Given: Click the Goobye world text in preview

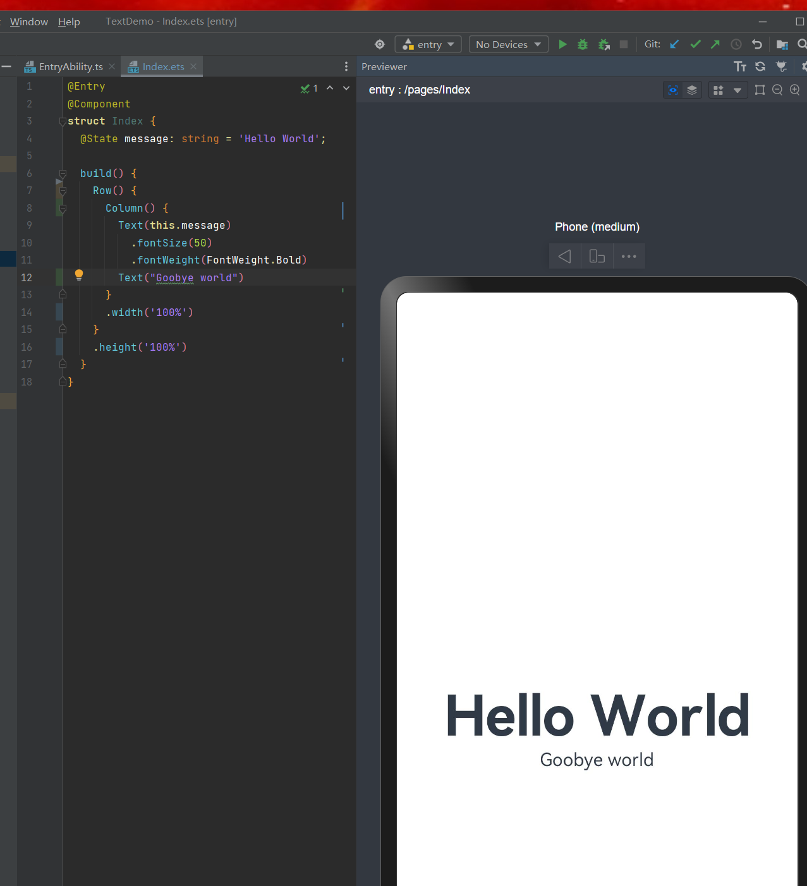Looking at the screenshot, I should coord(597,760).
